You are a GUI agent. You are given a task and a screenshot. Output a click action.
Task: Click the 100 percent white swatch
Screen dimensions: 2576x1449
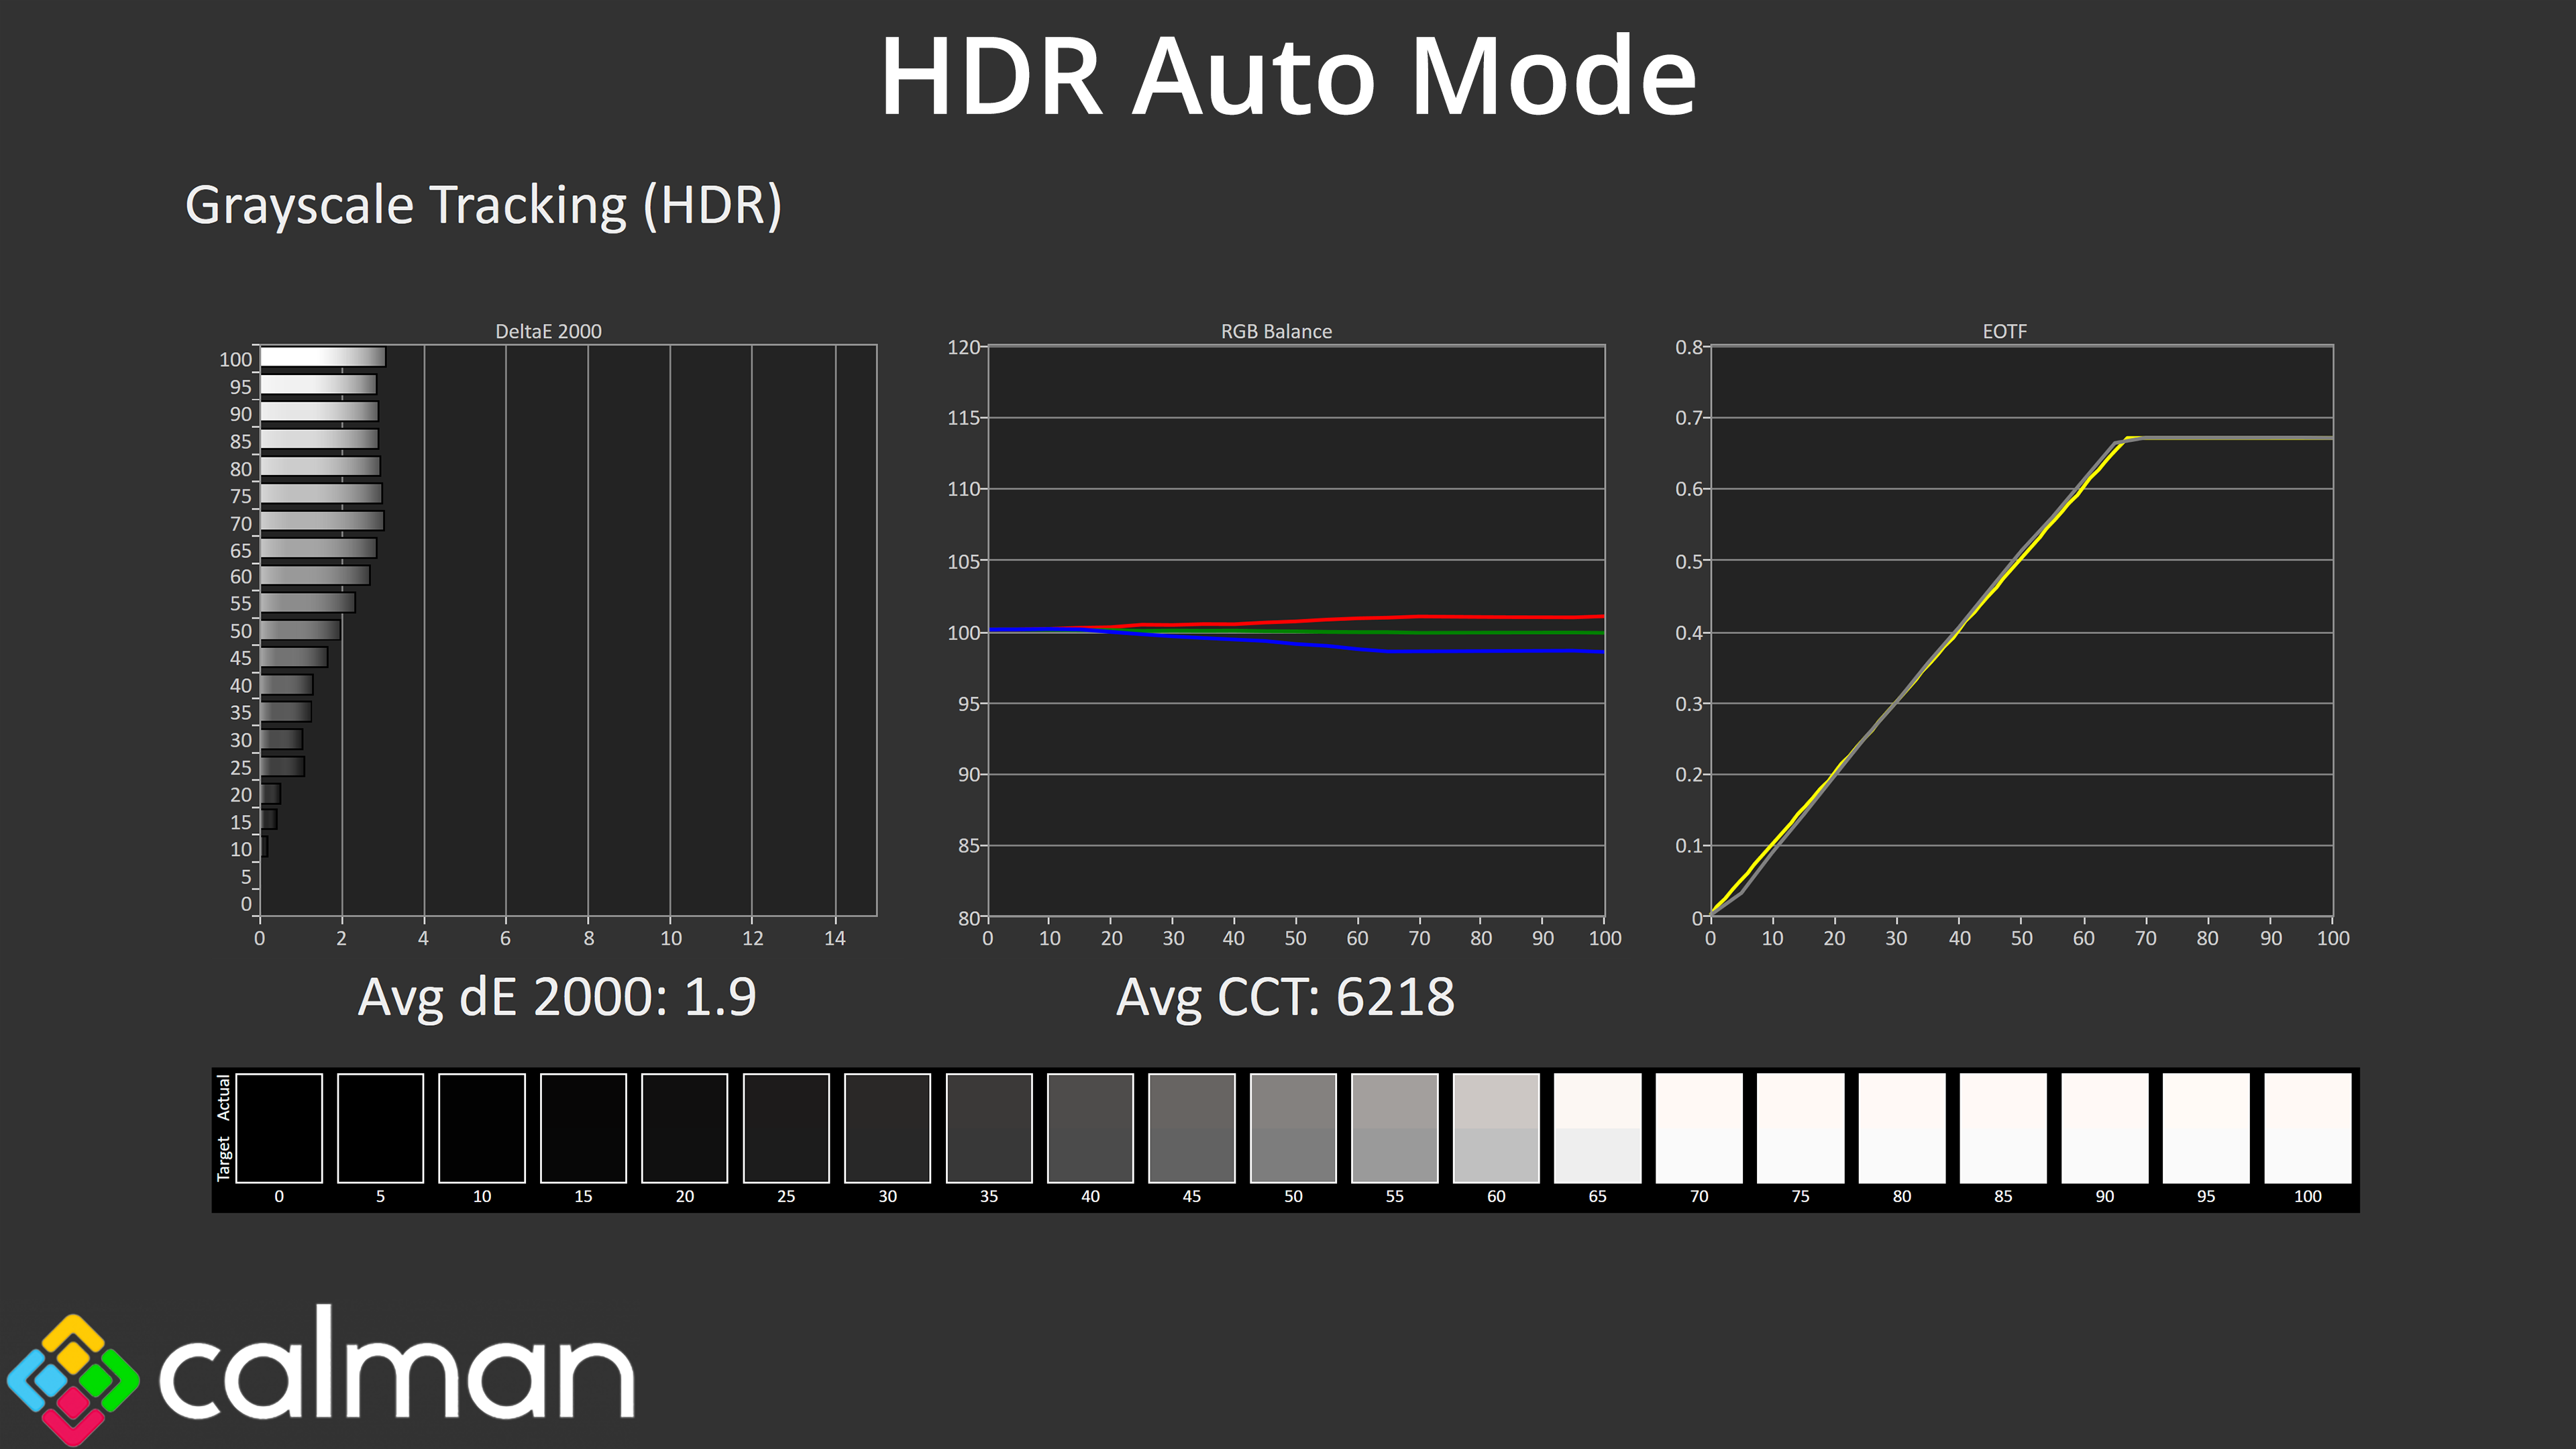[x=2307, y=1128]
